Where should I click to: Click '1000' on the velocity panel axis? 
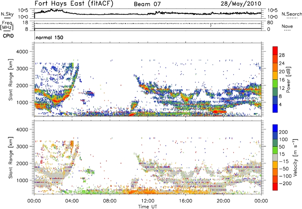(x=22, y=180)
